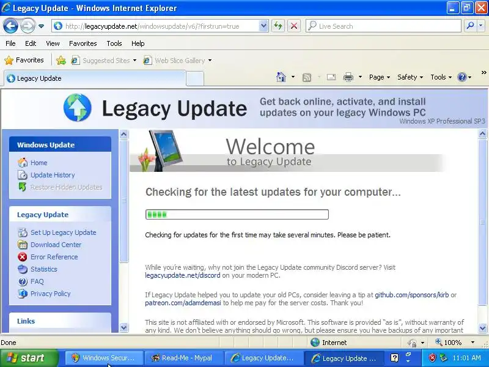Open the Page command menu
Screen dimensions: 489x367
click(379, 77)
